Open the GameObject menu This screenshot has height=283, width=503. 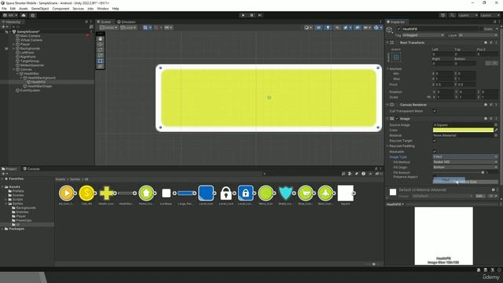[40, 9]
